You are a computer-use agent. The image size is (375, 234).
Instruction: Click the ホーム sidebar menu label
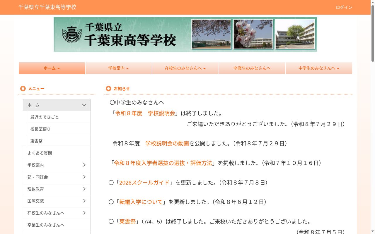coord(33,105)
